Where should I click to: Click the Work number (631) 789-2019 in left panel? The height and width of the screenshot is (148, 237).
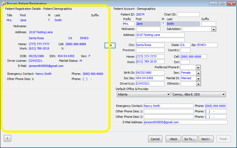click(x=39, y=48)
